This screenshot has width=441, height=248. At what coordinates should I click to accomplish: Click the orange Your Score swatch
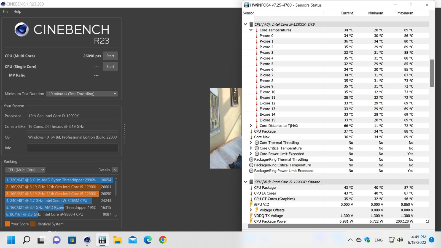[x=7, y=224]
